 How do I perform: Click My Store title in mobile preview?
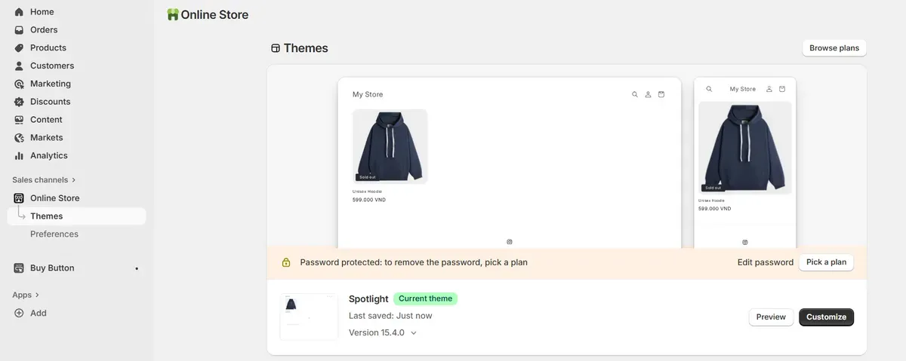(x=742, y=89)
